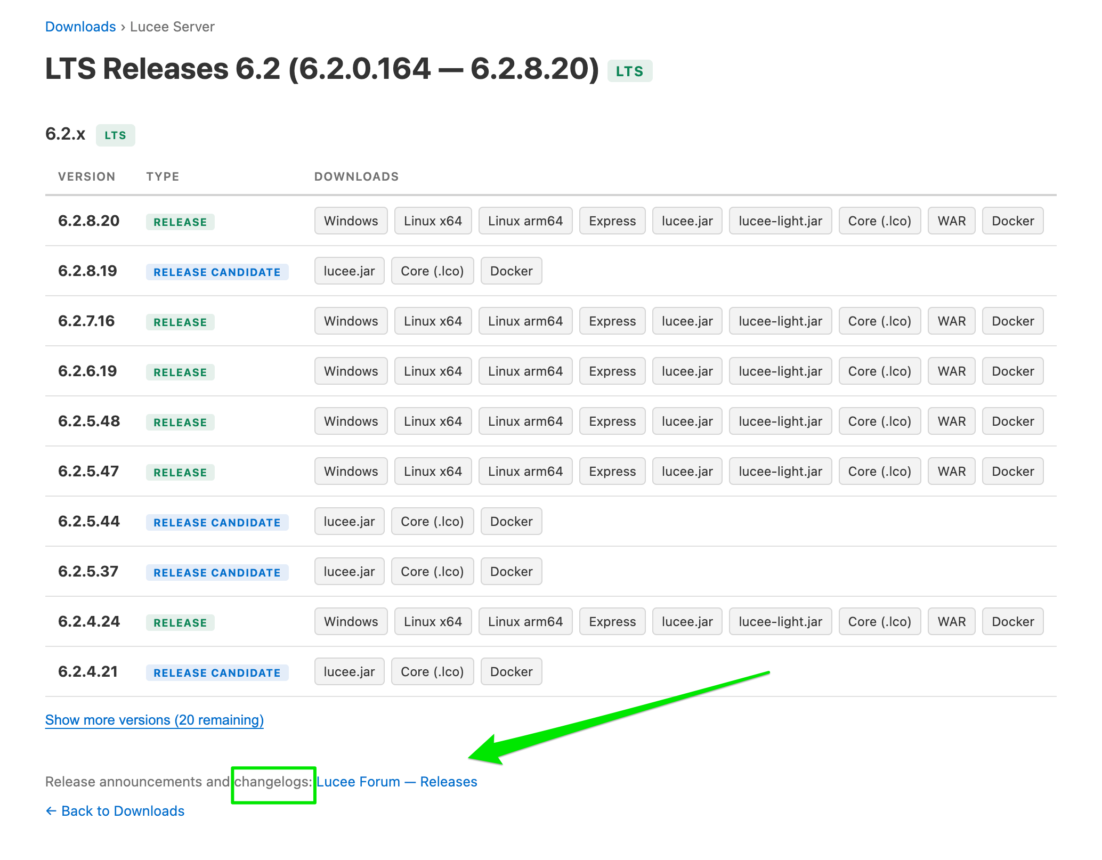This screenshot has height=860, width=1102.
Task: Click the Lucee Server breadcrumb text
Action: pos(172,27)
